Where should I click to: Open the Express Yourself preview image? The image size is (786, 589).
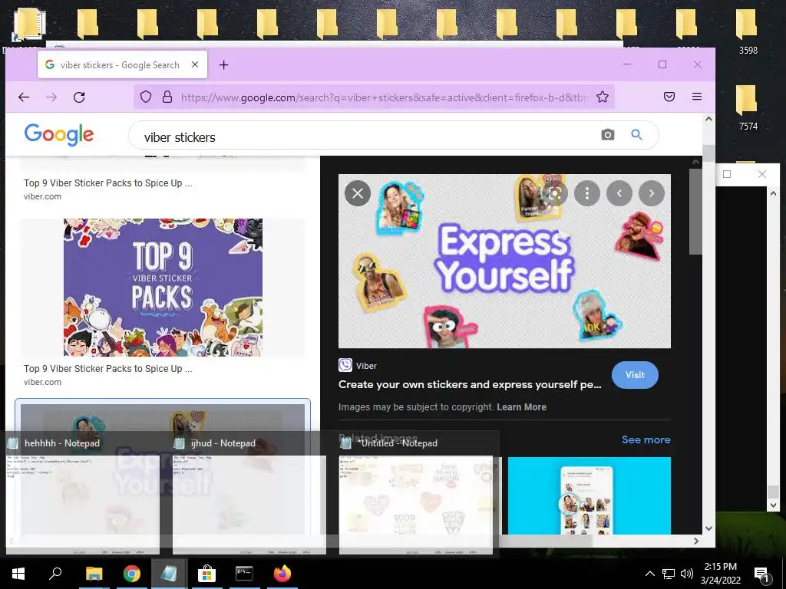[504, 262]
